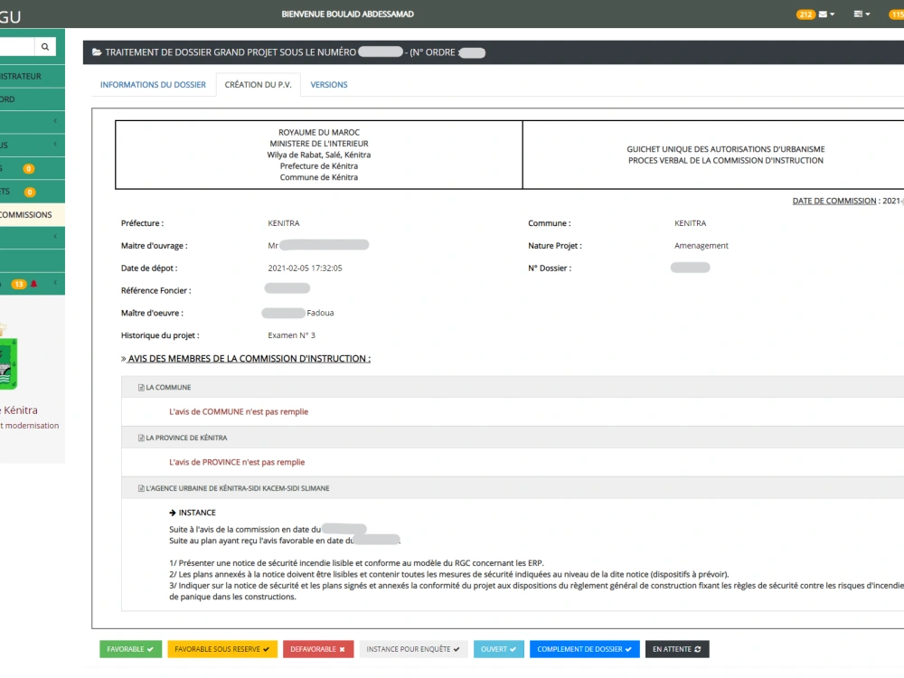The width and height of the screenshot is (904, 678).
Task: Open the sidebar item ending in ORD
Action: [33, 99]
